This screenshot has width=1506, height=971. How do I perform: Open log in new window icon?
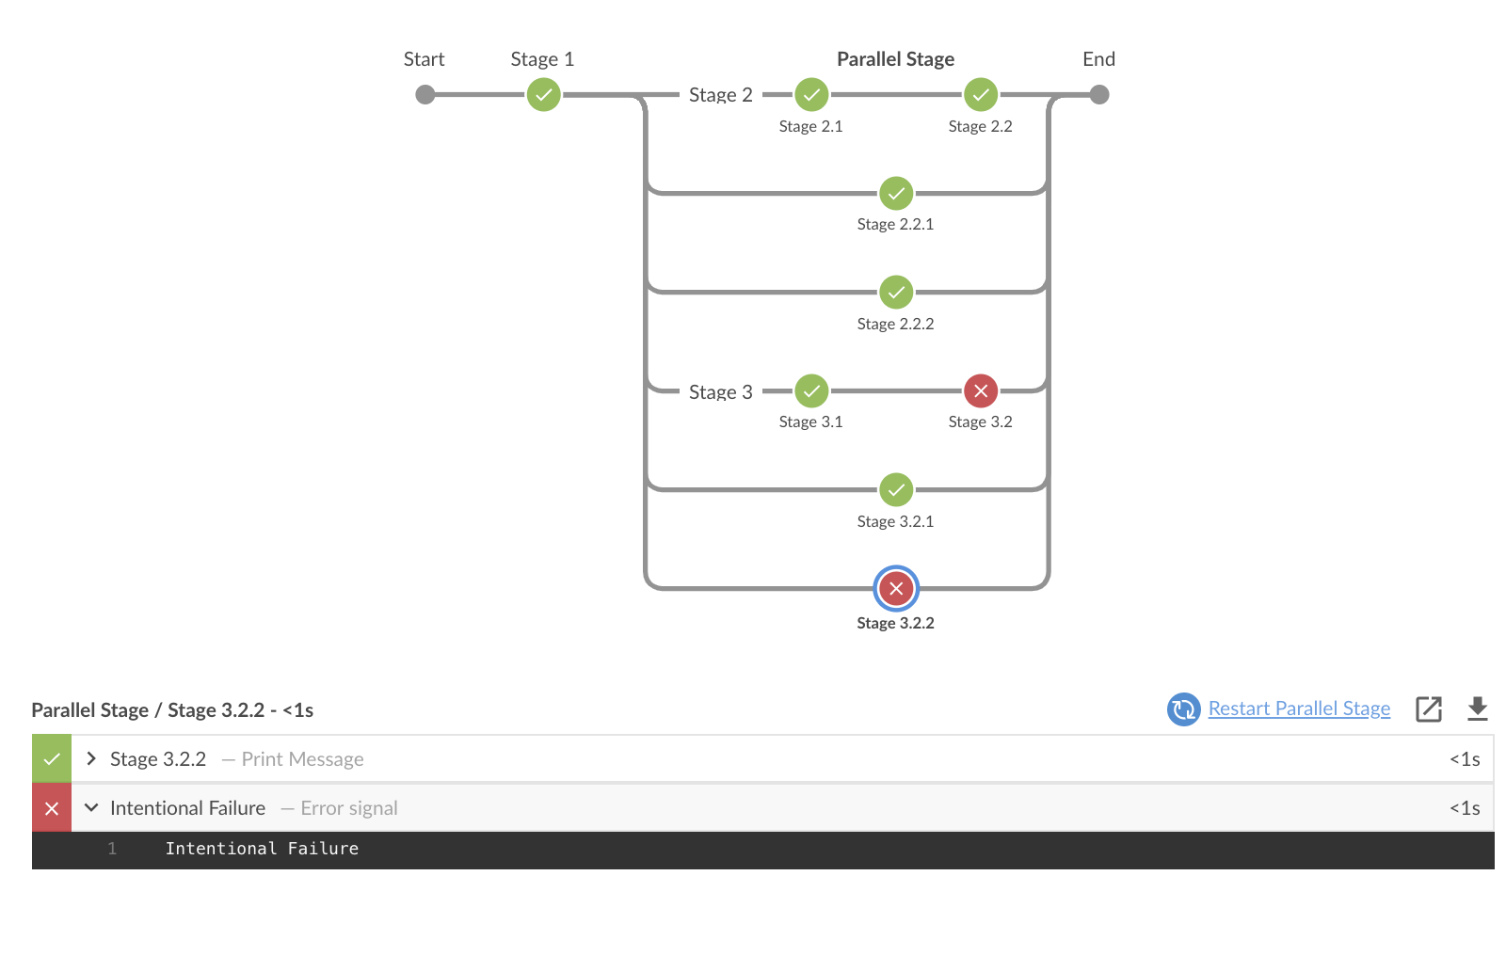(x=1429, y=709)
